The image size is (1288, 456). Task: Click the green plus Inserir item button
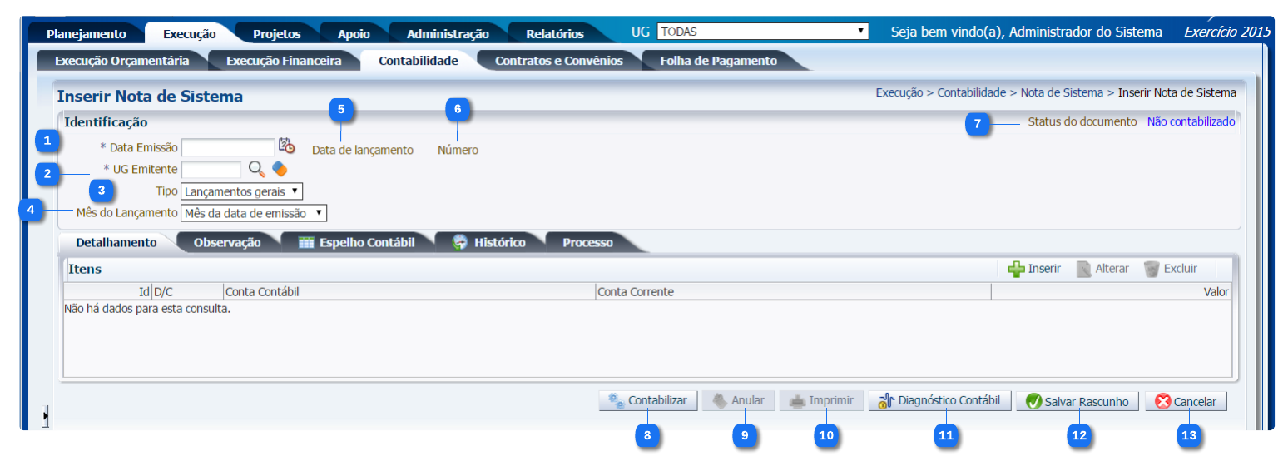click(1034, 269)
